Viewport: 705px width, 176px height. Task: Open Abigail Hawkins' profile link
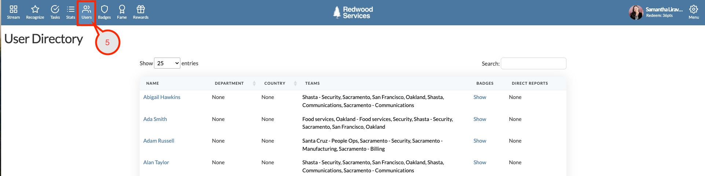point(162,97)
